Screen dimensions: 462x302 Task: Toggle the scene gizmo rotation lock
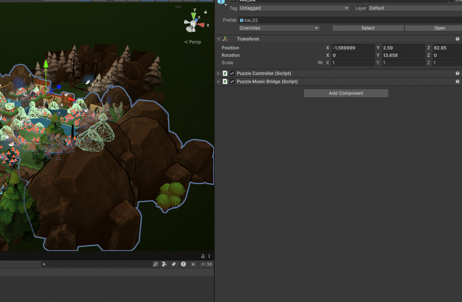point(205,12)
